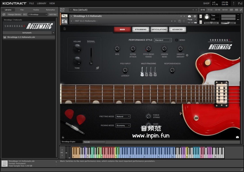The height and width of the screenshot is (172, 244).
Task: Click the camera snapshot icon in instrument header
Action: tap(189, 16)
